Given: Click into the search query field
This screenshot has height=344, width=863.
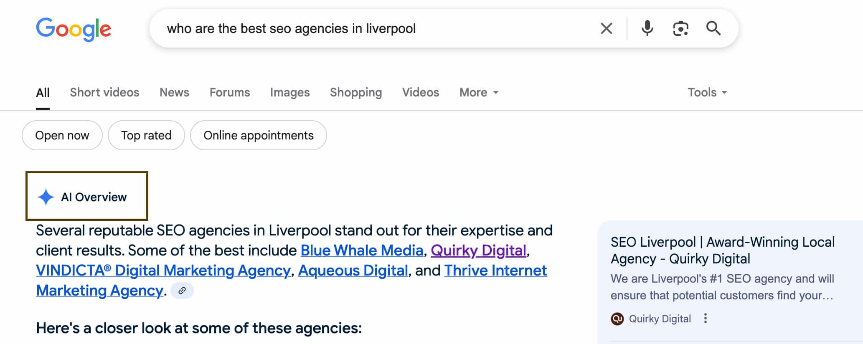Looking at the screenshot, I should click(x=376, y=28).
